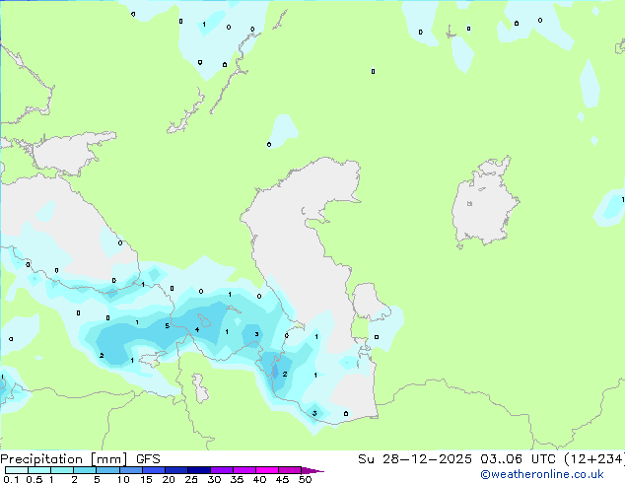Click the 15–20 mm blue legend swatch
Screen dimensions: 625x483
(154, 470)
